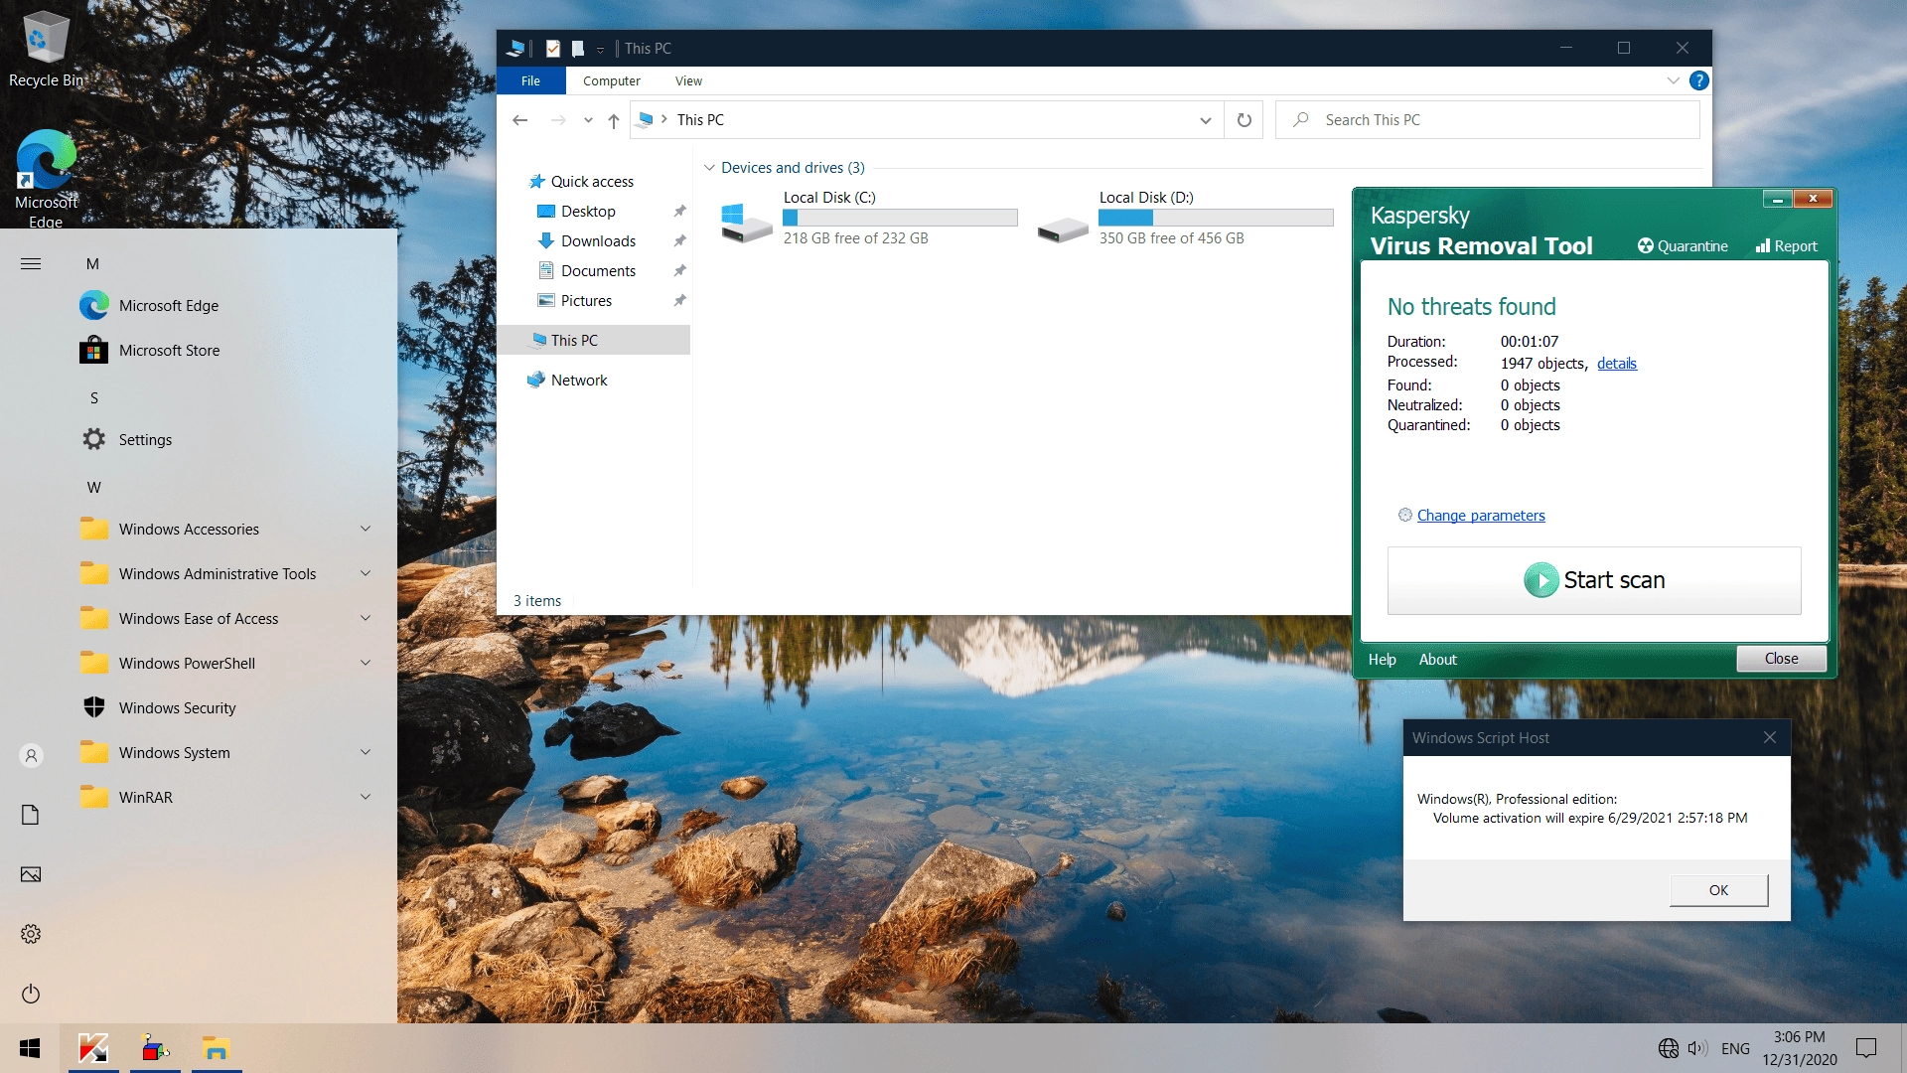Click the ENG language indicator
This screenshot has height=1073, width=1907.
point(1735,1048)
